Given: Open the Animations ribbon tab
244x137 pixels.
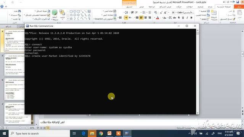Looking at the screenshot, I should 179,7.
